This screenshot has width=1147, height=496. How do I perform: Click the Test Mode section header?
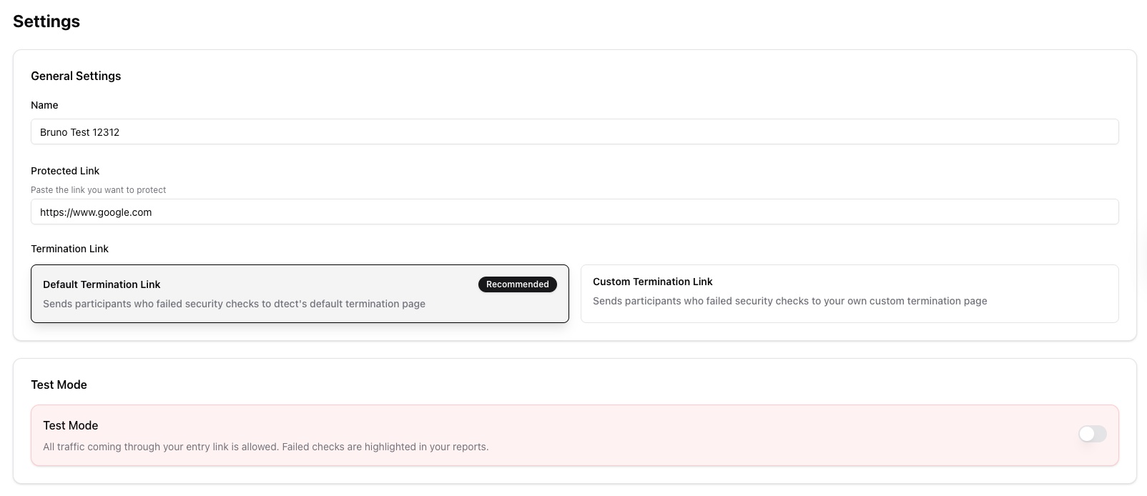[x=59, y=385]
